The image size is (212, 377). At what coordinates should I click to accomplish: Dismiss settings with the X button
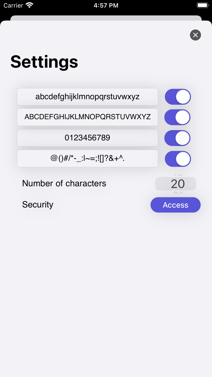click(195, 35)
